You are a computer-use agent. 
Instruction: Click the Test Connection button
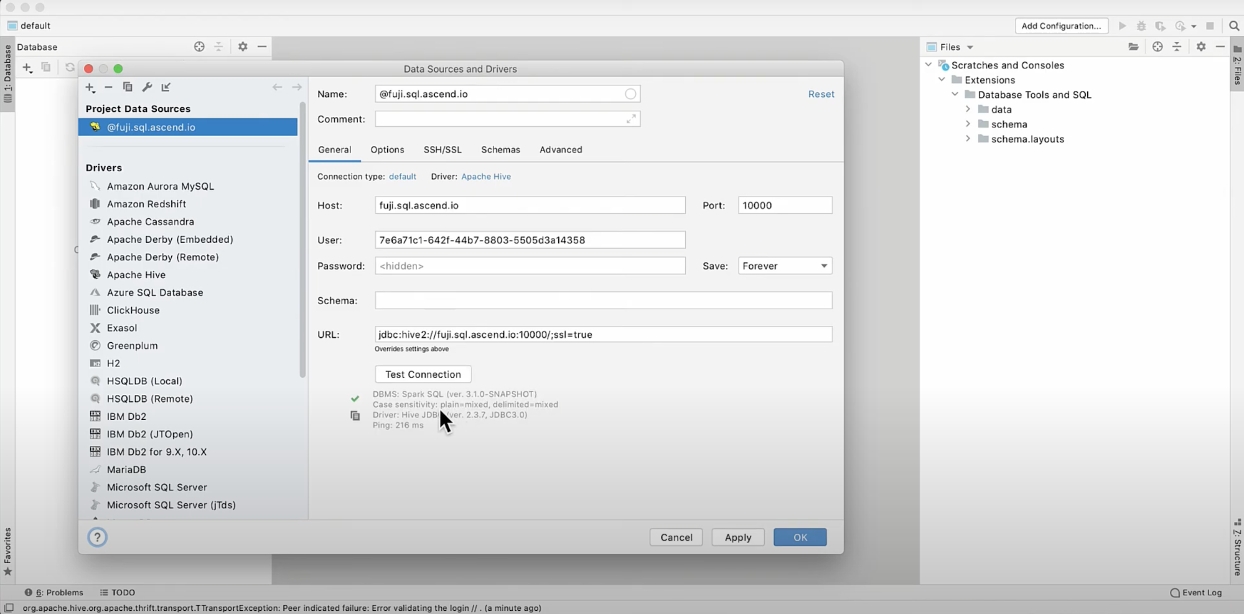click(x=423, y=374)
